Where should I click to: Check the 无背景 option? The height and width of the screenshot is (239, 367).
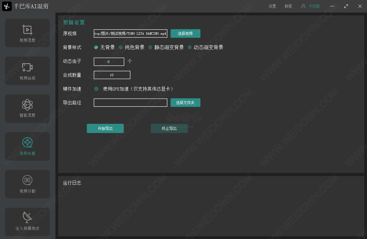point(96,47)
